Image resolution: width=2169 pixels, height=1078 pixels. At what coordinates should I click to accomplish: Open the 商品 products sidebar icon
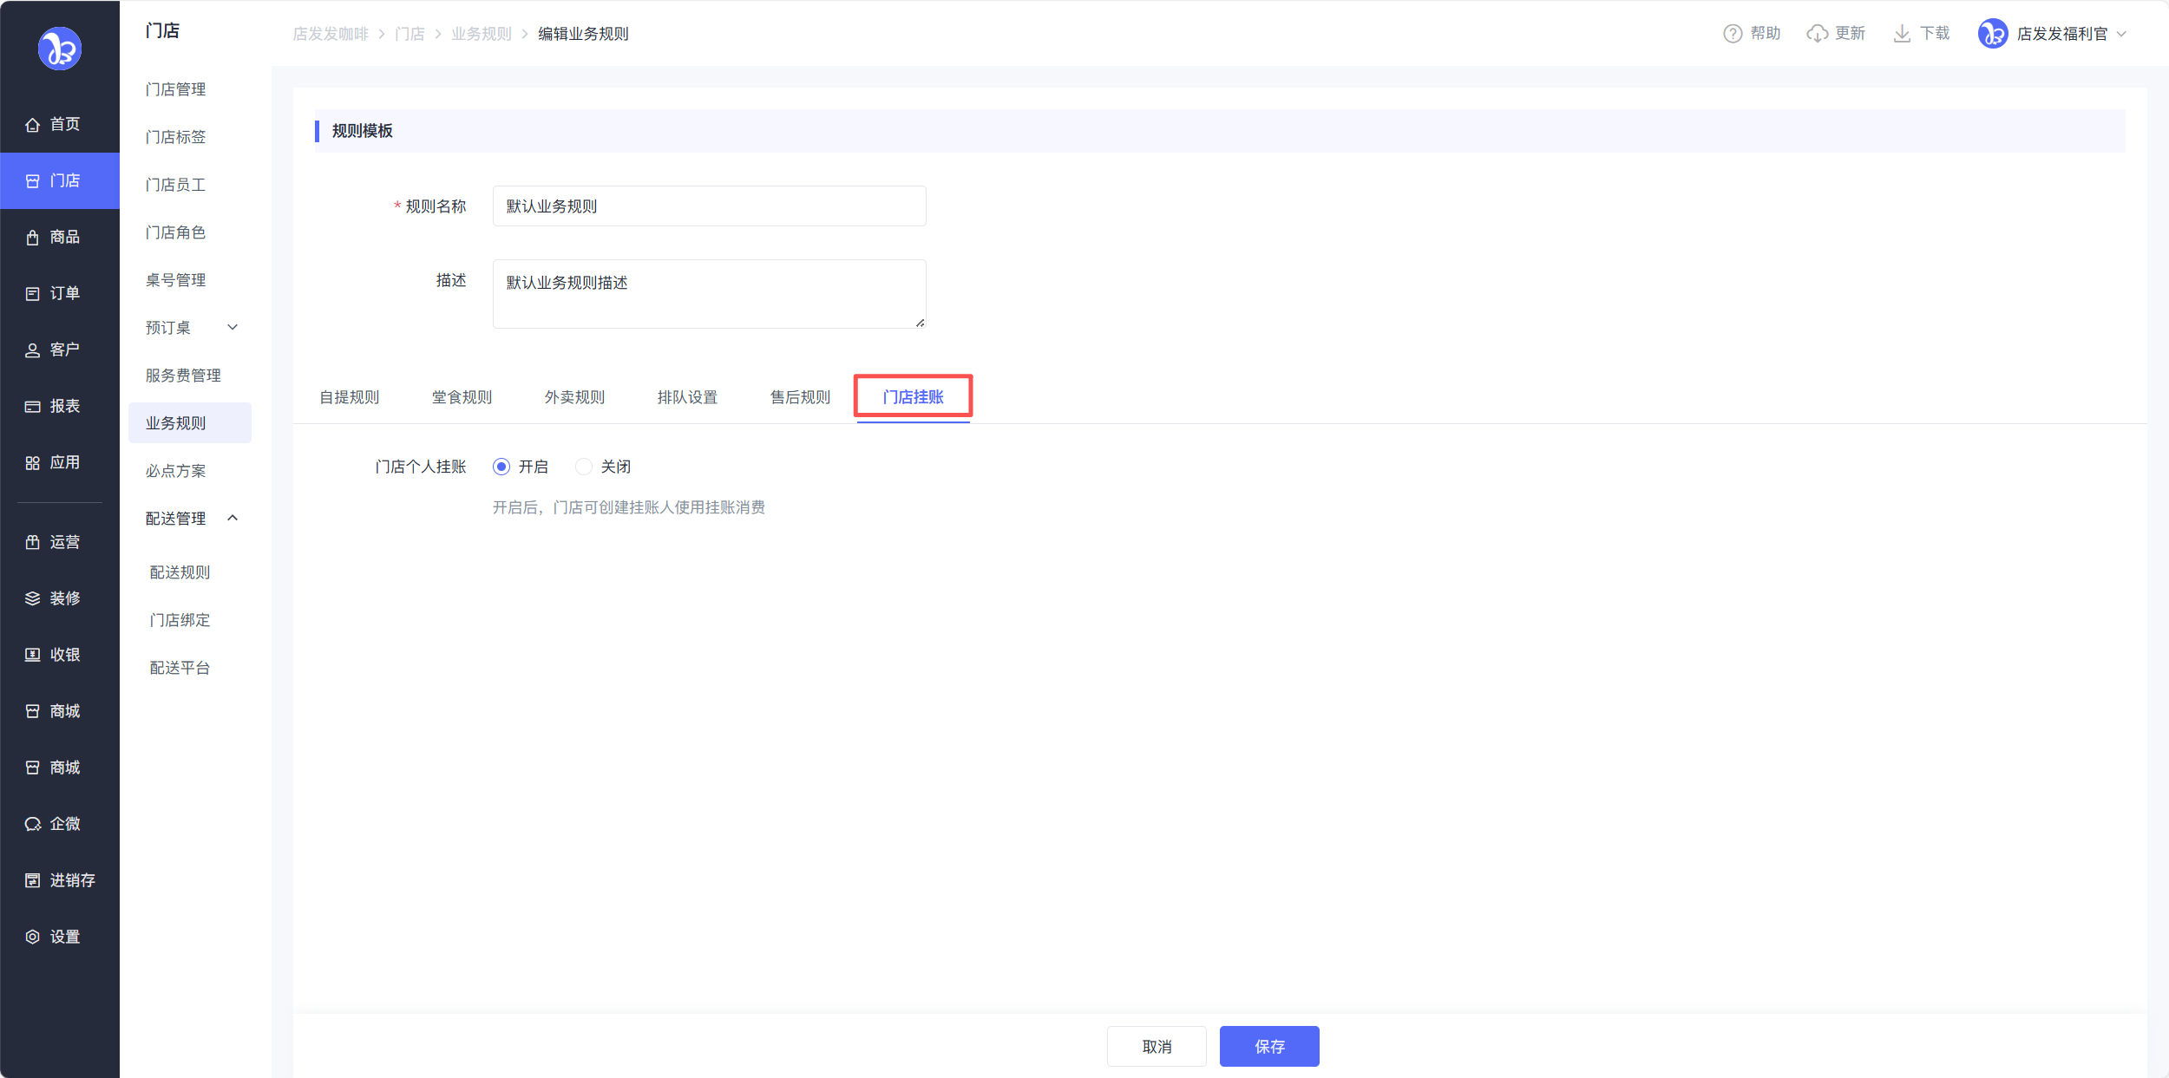coord(33,238)
